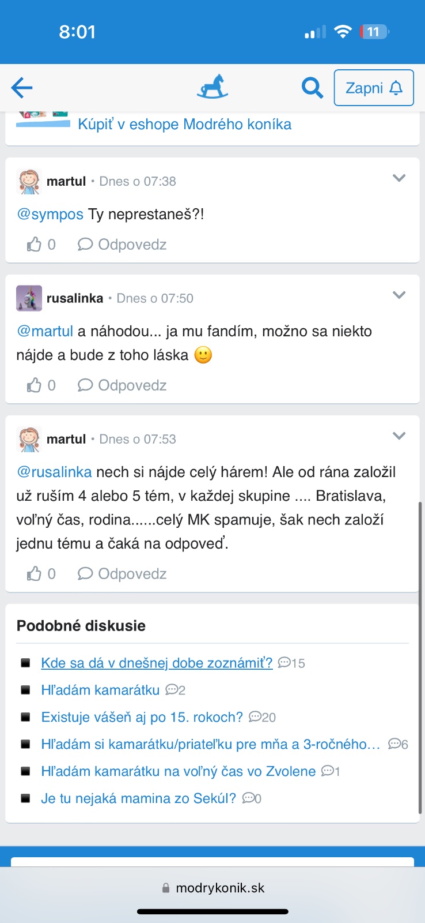The height and width of the screenshot is (923, 425).
Task: Open rusalinka's avatar picture
Action: 29,298
